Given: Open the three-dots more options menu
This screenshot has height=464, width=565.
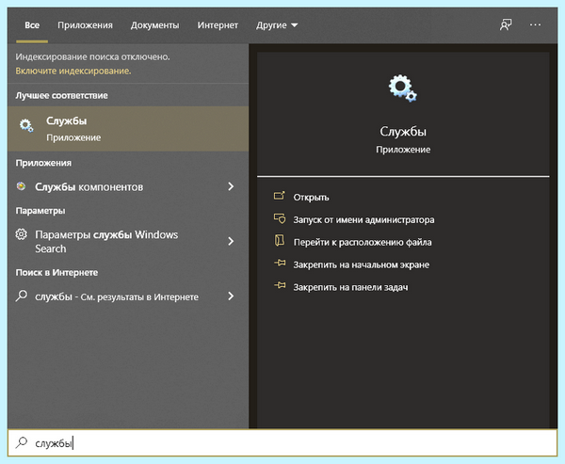Looking at the screenshot, I should (x=535, y=24).
